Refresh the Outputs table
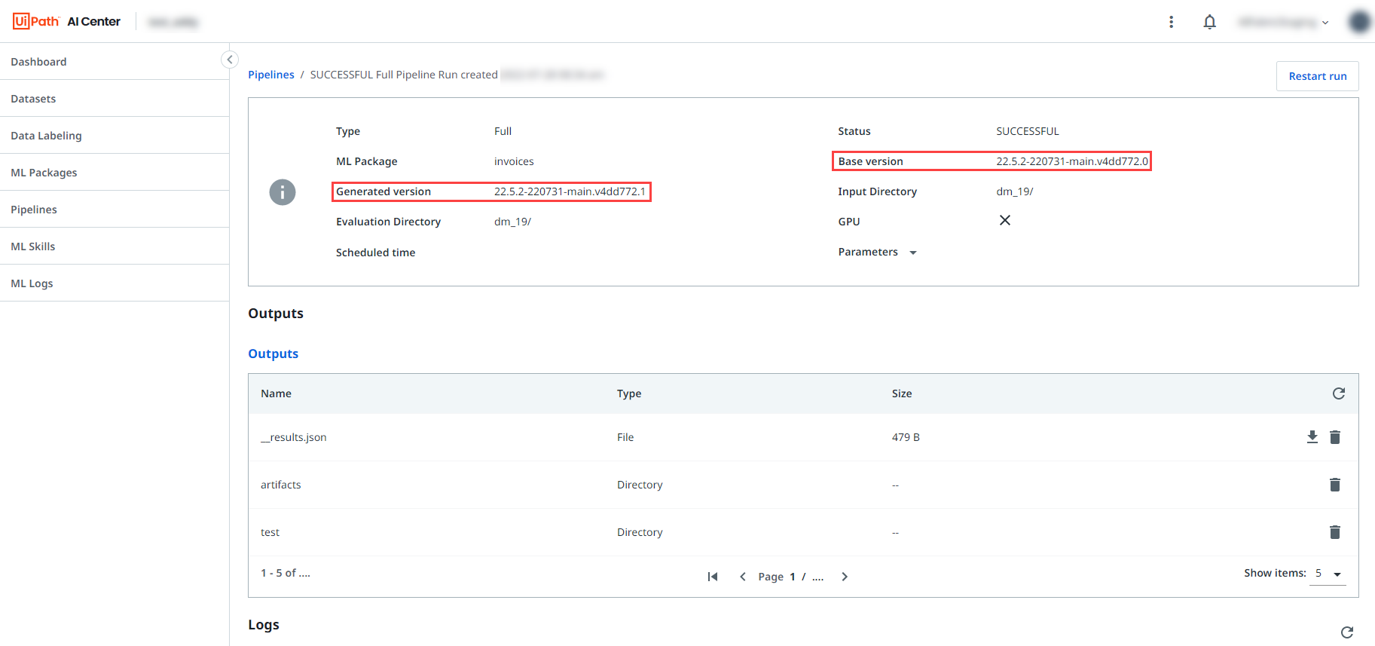The image size is (1375, 646). (1339, 393)
